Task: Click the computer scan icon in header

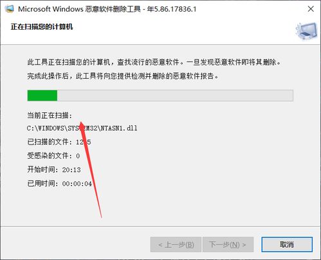Action: pos(306,32)
